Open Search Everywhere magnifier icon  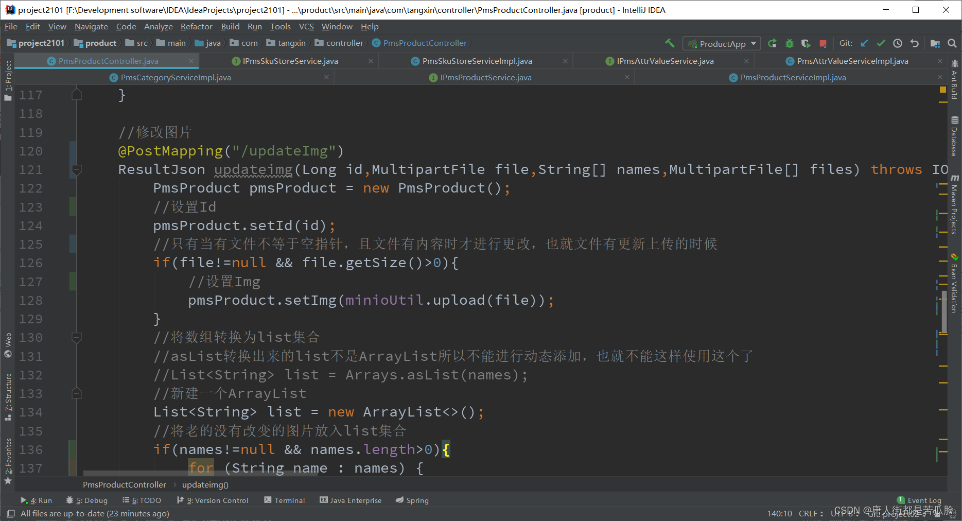coord(952,44)
